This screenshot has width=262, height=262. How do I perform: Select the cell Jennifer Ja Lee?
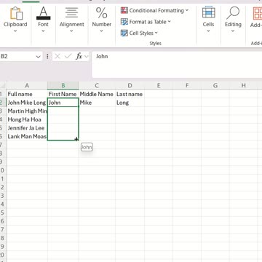click(x=27, y=128)
